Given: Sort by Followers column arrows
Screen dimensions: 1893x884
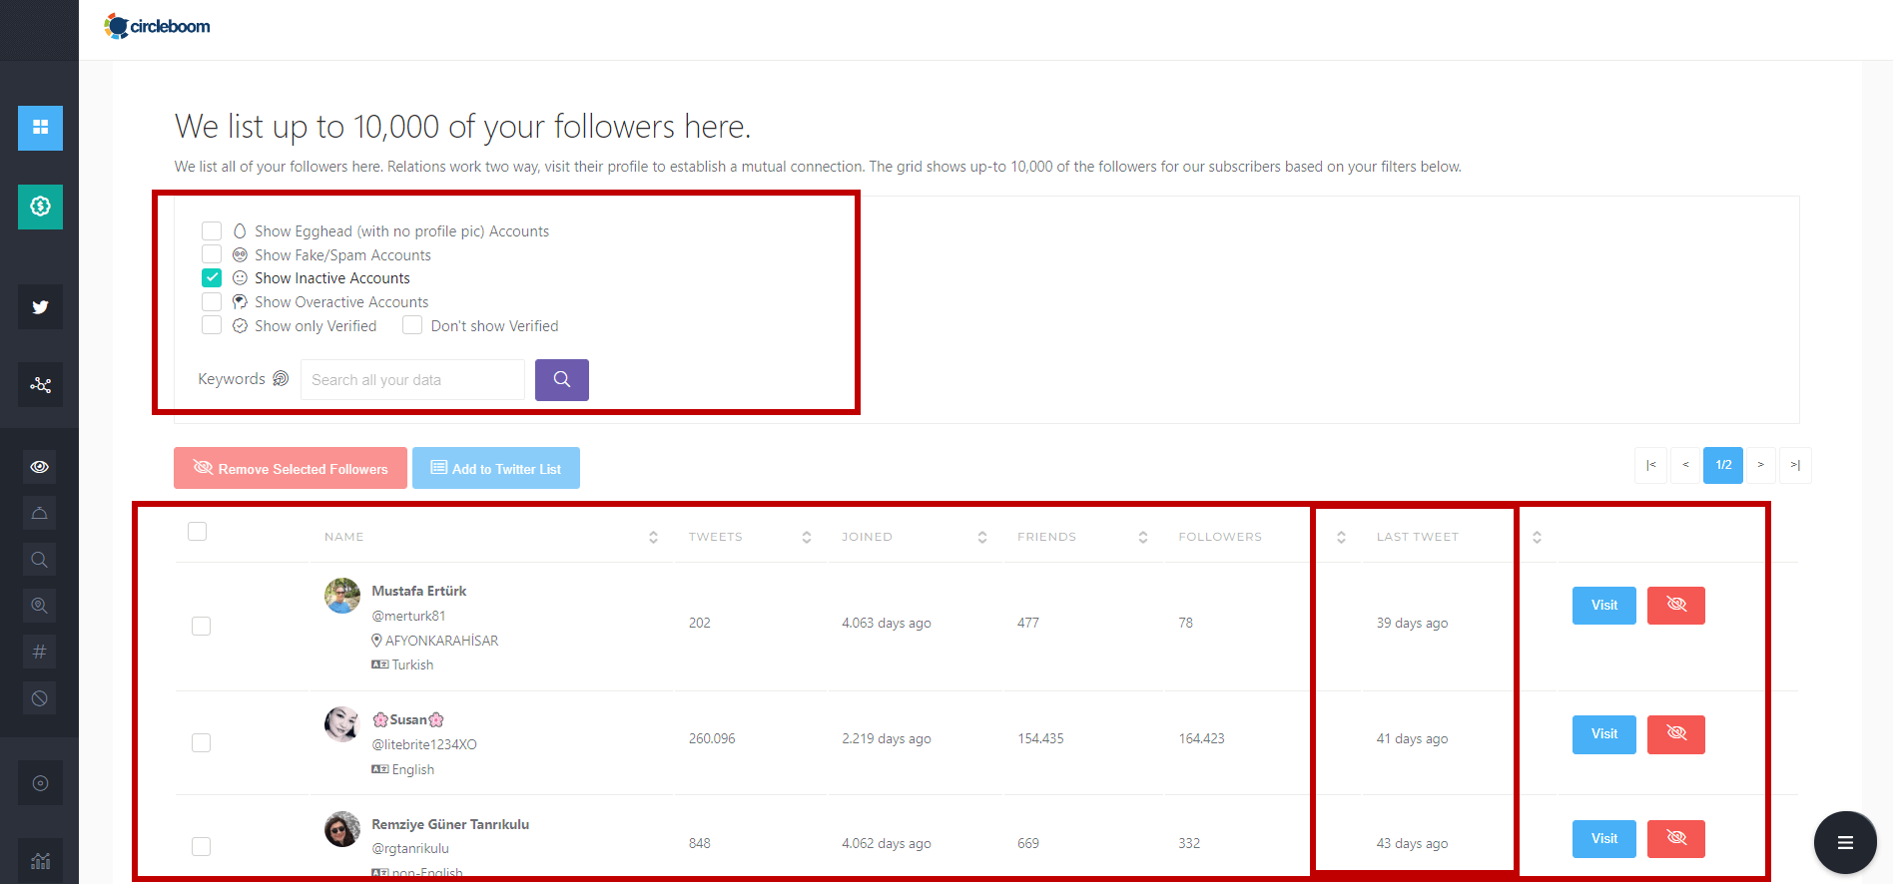Looking at the screenshot, I should coord(1342,537).
